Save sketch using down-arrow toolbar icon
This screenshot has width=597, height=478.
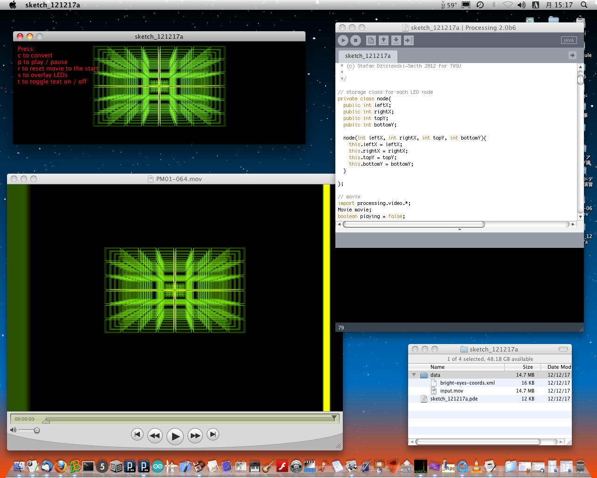pos(396,41)
